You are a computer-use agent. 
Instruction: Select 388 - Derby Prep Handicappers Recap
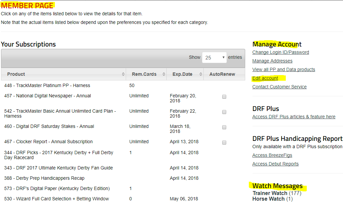coord(44,178)
